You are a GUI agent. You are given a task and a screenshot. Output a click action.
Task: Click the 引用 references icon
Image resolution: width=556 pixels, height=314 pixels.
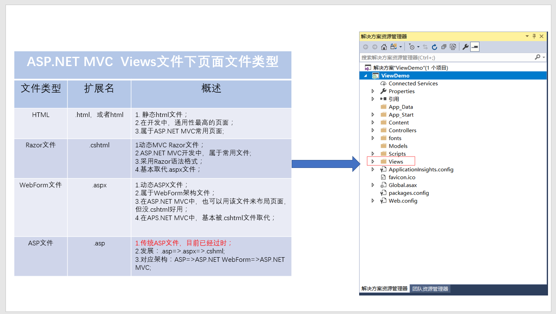pos(383,99)
